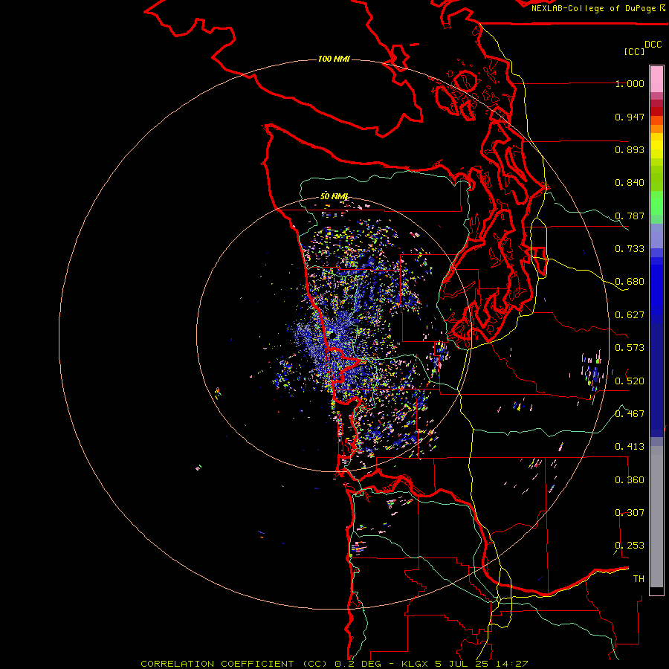The height and width of the screenshot is (669, 669).
Task: Click the 0.787 value on color scale
Action: click(630, 216)
